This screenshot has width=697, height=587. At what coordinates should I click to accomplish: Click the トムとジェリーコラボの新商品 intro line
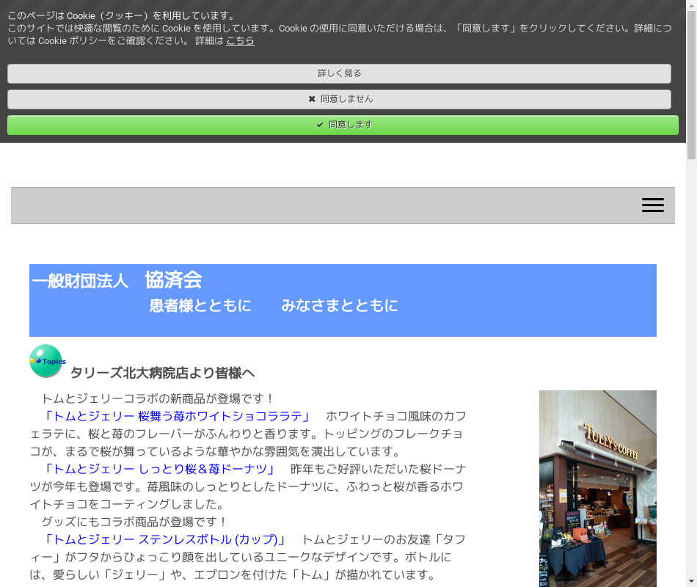point(157,398)
